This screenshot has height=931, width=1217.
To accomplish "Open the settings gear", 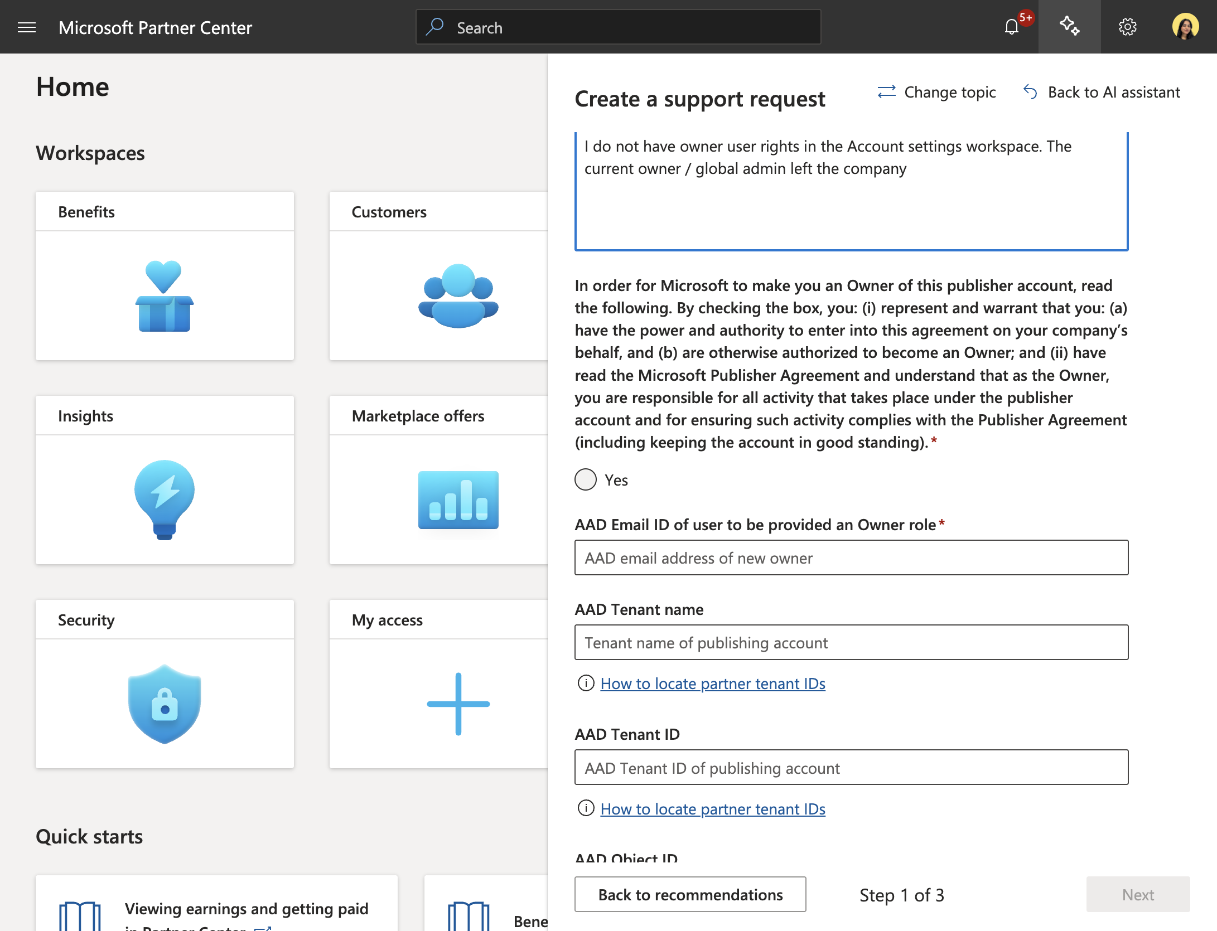I will coord(1127,27).
